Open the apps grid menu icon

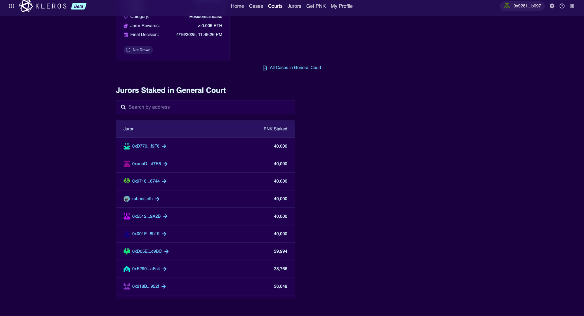[x=11, y=6]
